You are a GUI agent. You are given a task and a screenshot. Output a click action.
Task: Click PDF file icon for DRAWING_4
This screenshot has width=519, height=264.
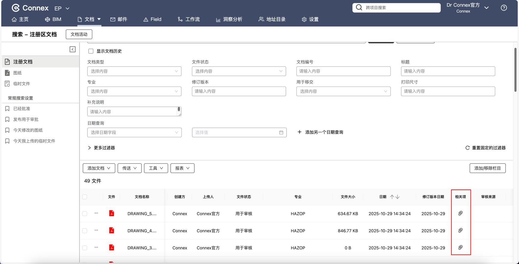111,230
